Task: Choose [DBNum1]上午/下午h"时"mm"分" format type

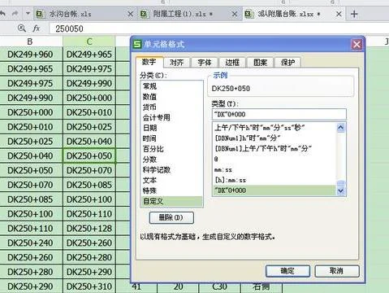Action: [x=274, y=149]
